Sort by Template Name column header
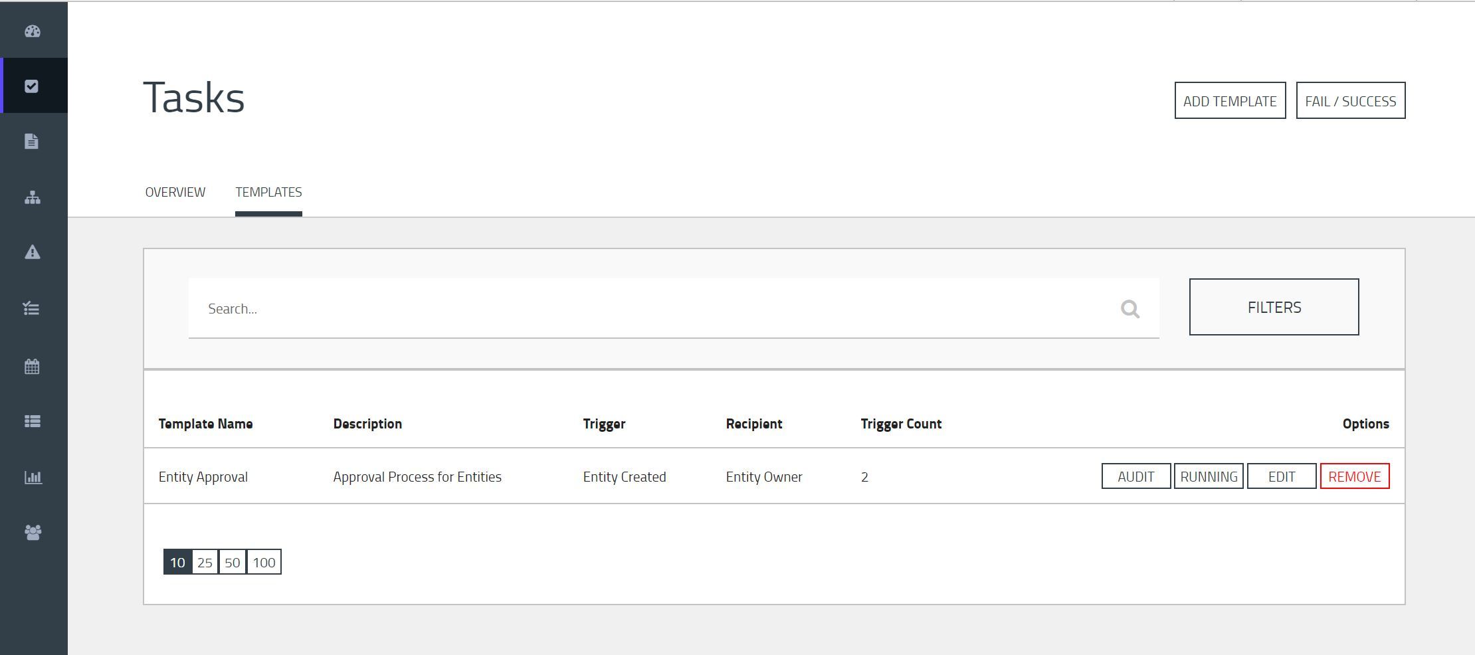Image resolution: width=1475 pixels, height=655 pixels. point(205,424)
